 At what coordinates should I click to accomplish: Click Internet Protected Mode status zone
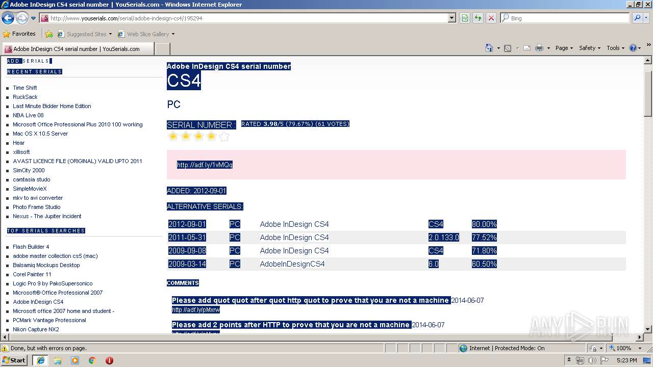(x=502, y=348)
